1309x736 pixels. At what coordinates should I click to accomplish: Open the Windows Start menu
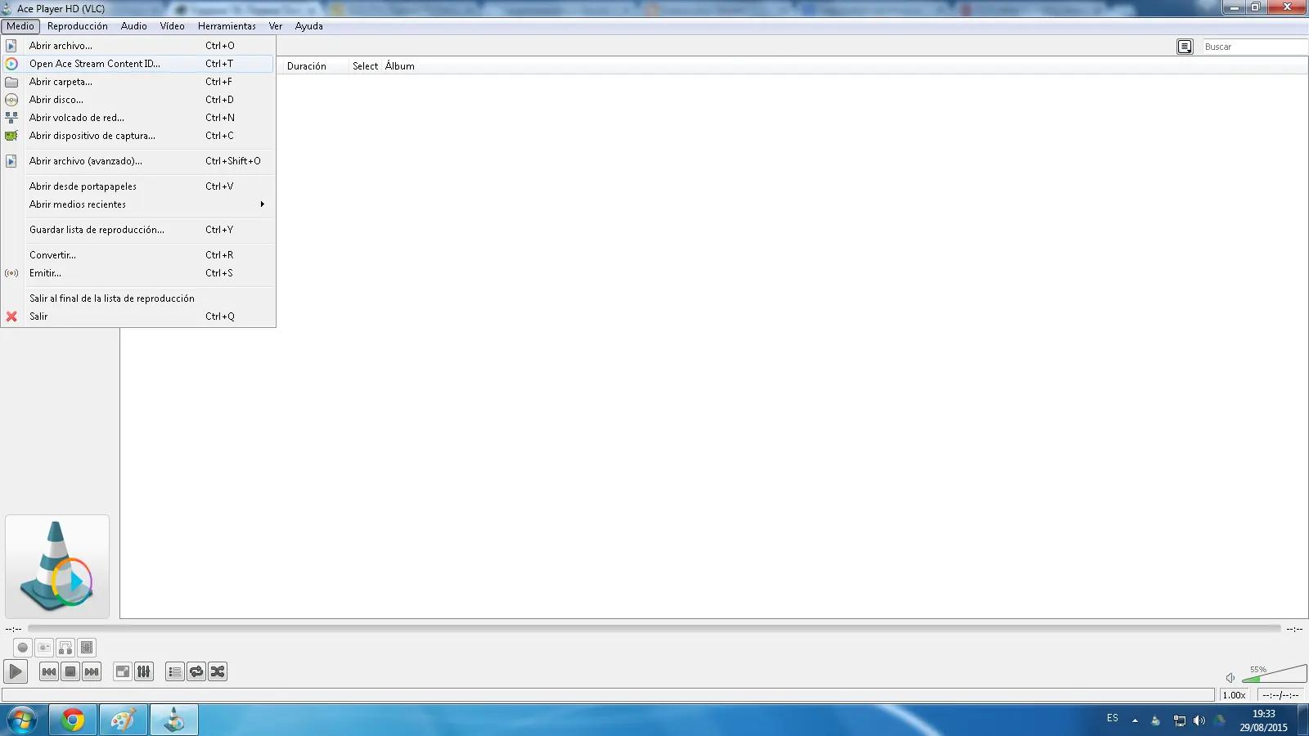point(22,720)
